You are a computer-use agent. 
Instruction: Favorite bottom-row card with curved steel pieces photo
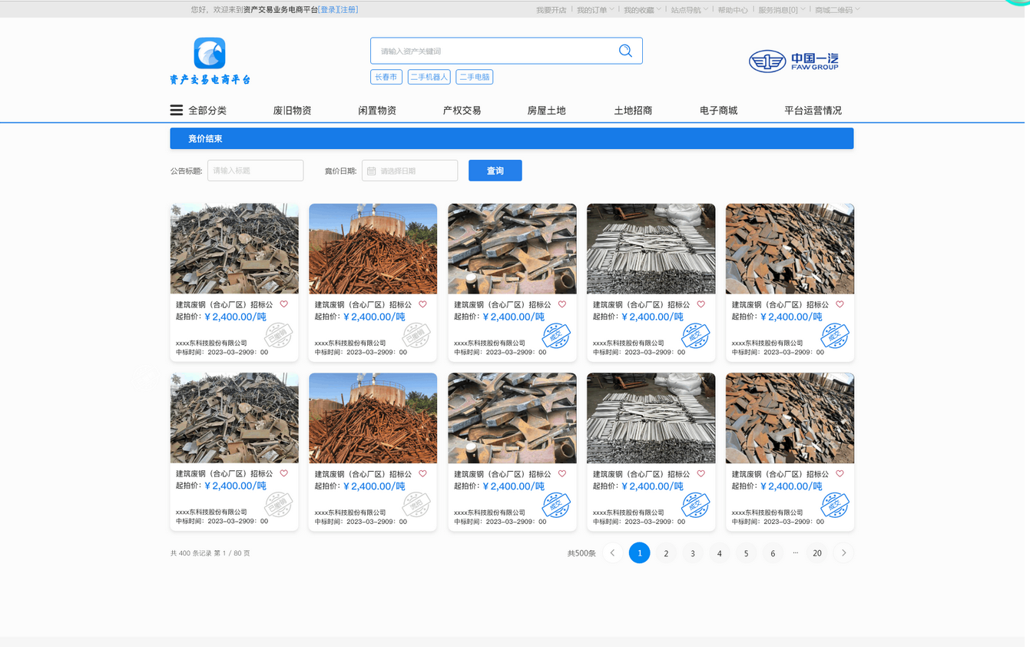[562, 473]
